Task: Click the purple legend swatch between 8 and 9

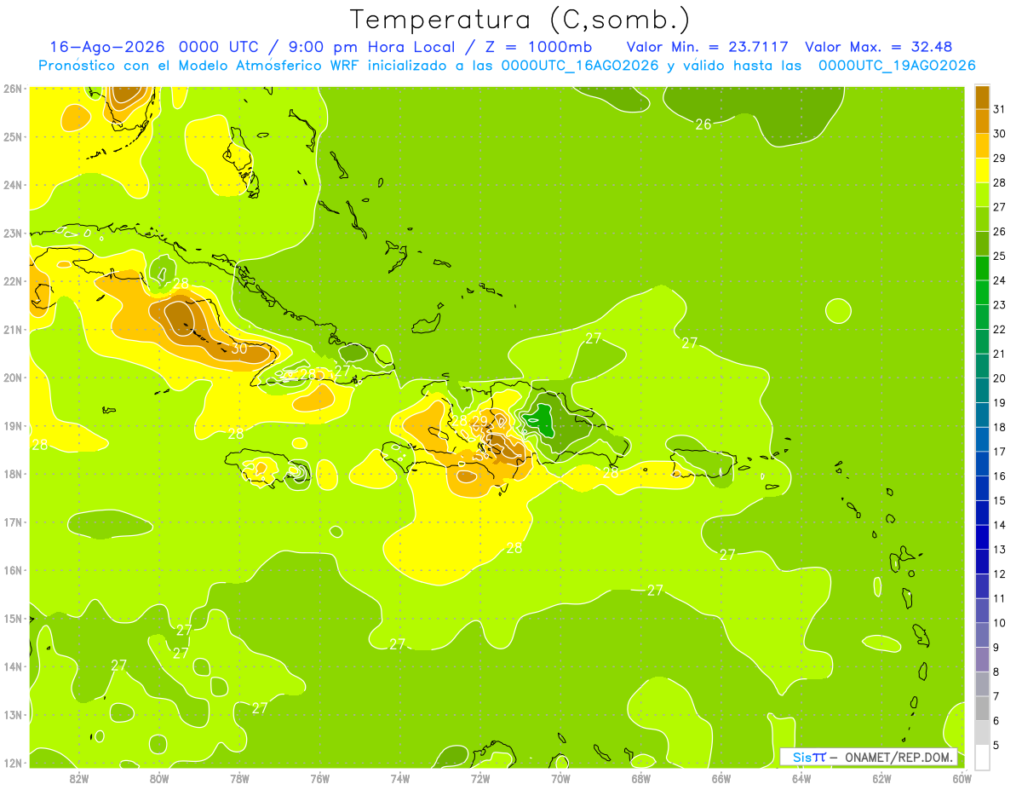Action: 982,660
